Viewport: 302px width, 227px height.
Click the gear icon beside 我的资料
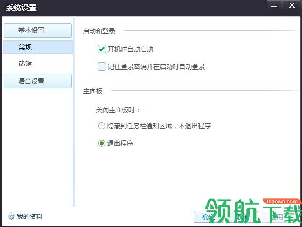pyautogui.click(x=11, y=216)
